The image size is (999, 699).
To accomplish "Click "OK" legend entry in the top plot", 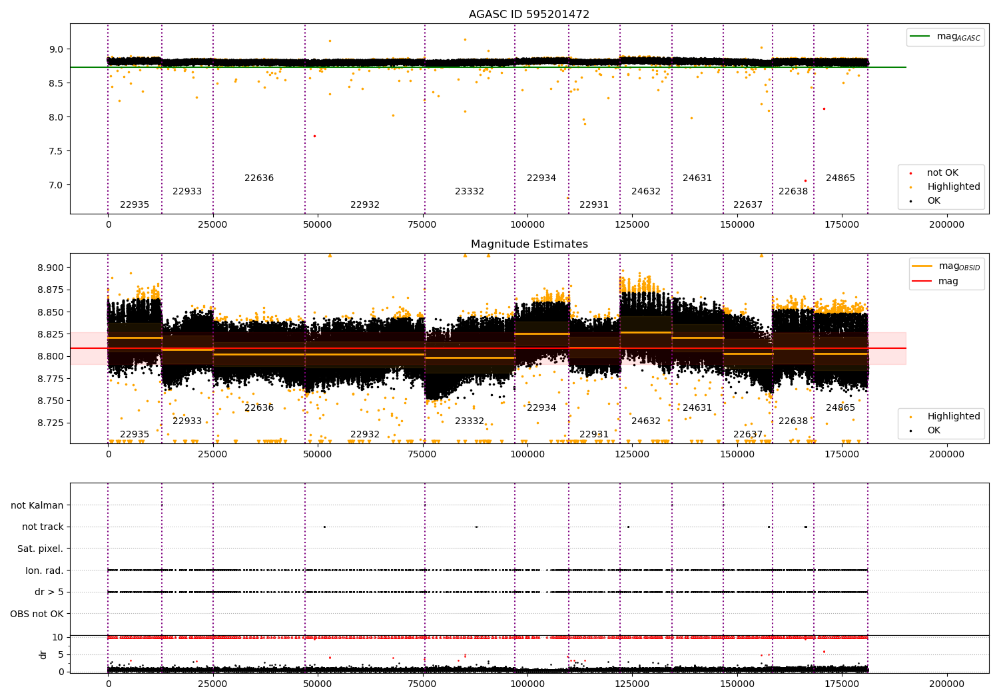I will (926, 201).
